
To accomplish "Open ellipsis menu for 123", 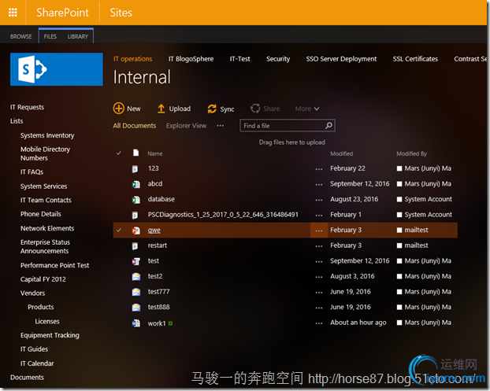I will [319, 169].
